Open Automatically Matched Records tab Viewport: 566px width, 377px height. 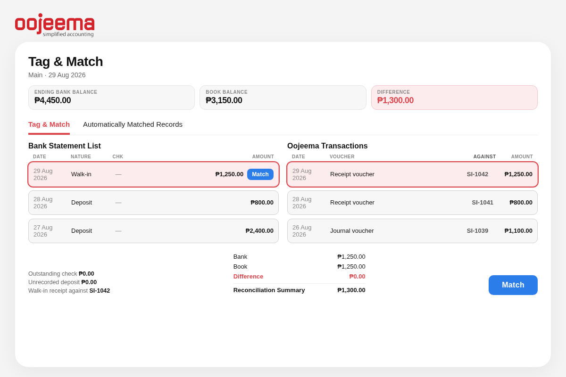(x=133, y=124)
